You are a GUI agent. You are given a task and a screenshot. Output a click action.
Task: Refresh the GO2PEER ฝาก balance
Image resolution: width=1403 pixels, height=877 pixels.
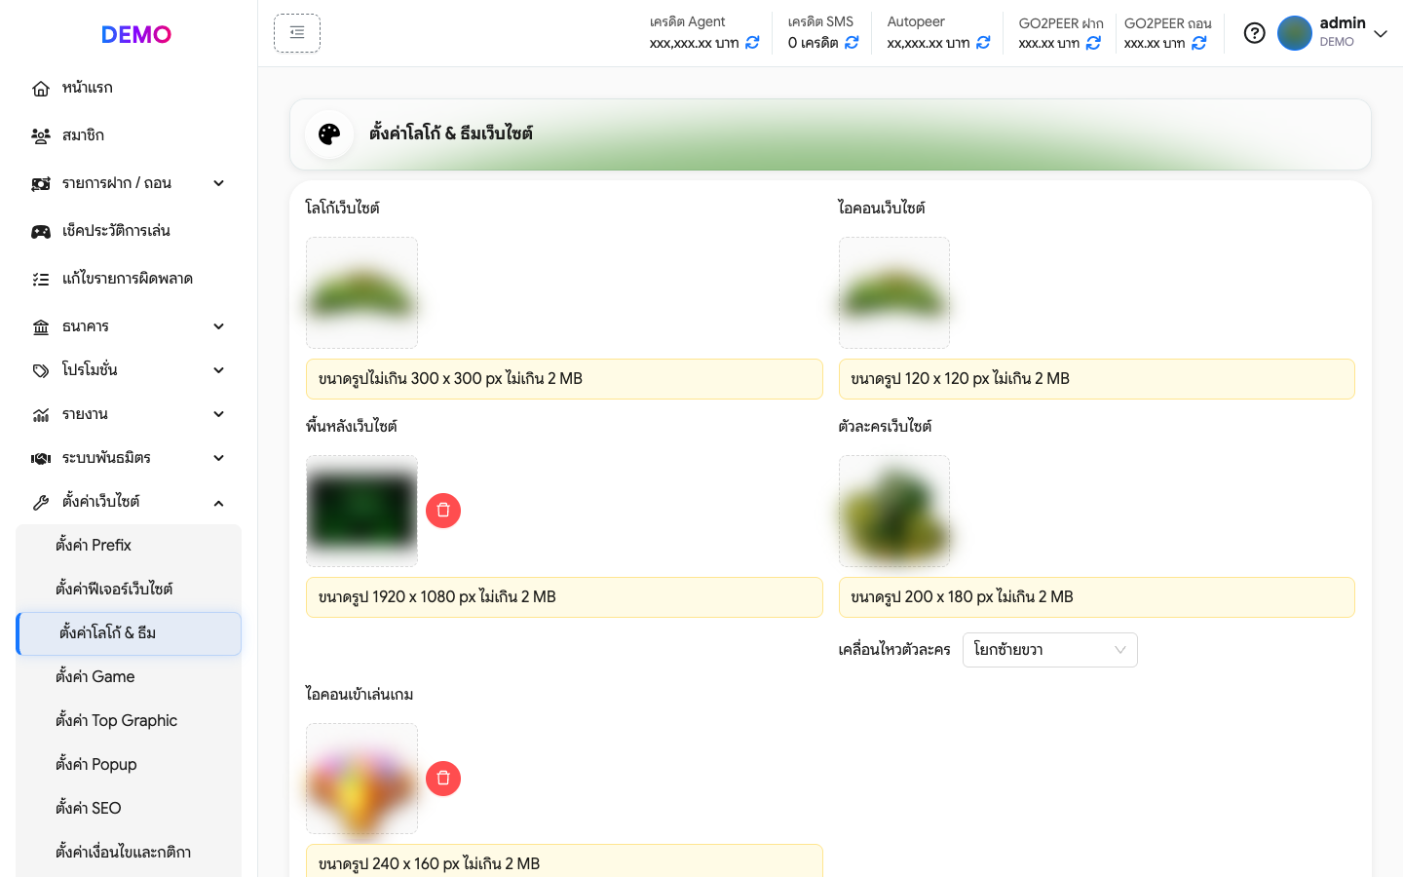(x=1093, y=43)
